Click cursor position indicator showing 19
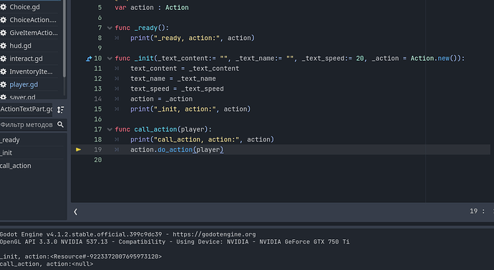This screenshot has height=270, width=494. [473, 211]
